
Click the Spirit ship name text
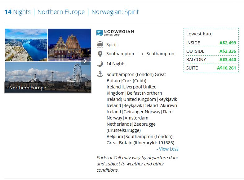[112, 45]
